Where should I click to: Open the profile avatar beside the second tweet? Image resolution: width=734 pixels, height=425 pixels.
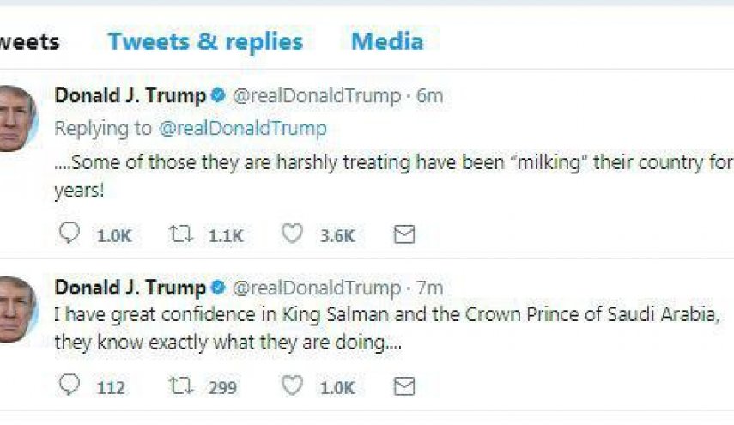17,309
